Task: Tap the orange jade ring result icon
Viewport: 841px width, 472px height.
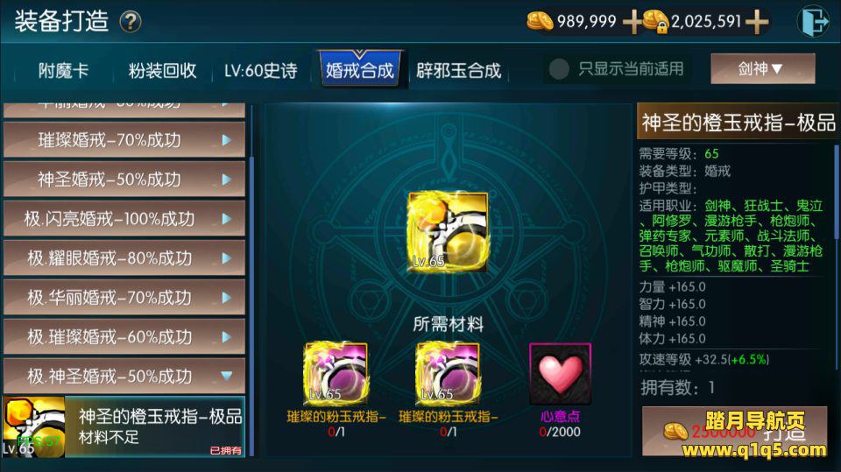Action: coord(448,231)
